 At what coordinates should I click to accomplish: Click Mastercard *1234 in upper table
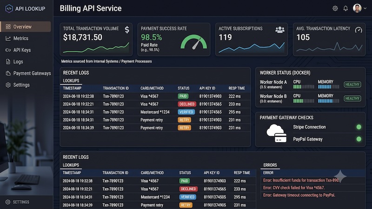point(155,112)
